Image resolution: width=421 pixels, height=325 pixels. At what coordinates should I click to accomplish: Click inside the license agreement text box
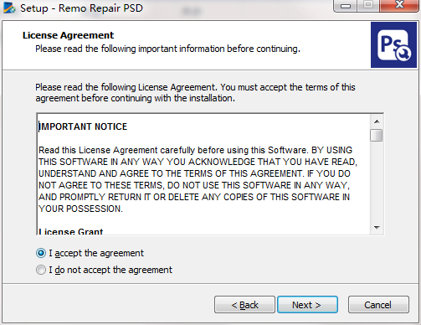[203, 174]
